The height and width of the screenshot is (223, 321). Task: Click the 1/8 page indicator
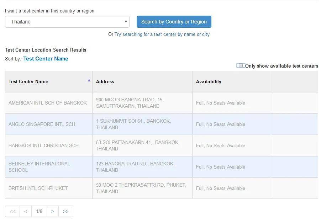click(x=39, y=211)
